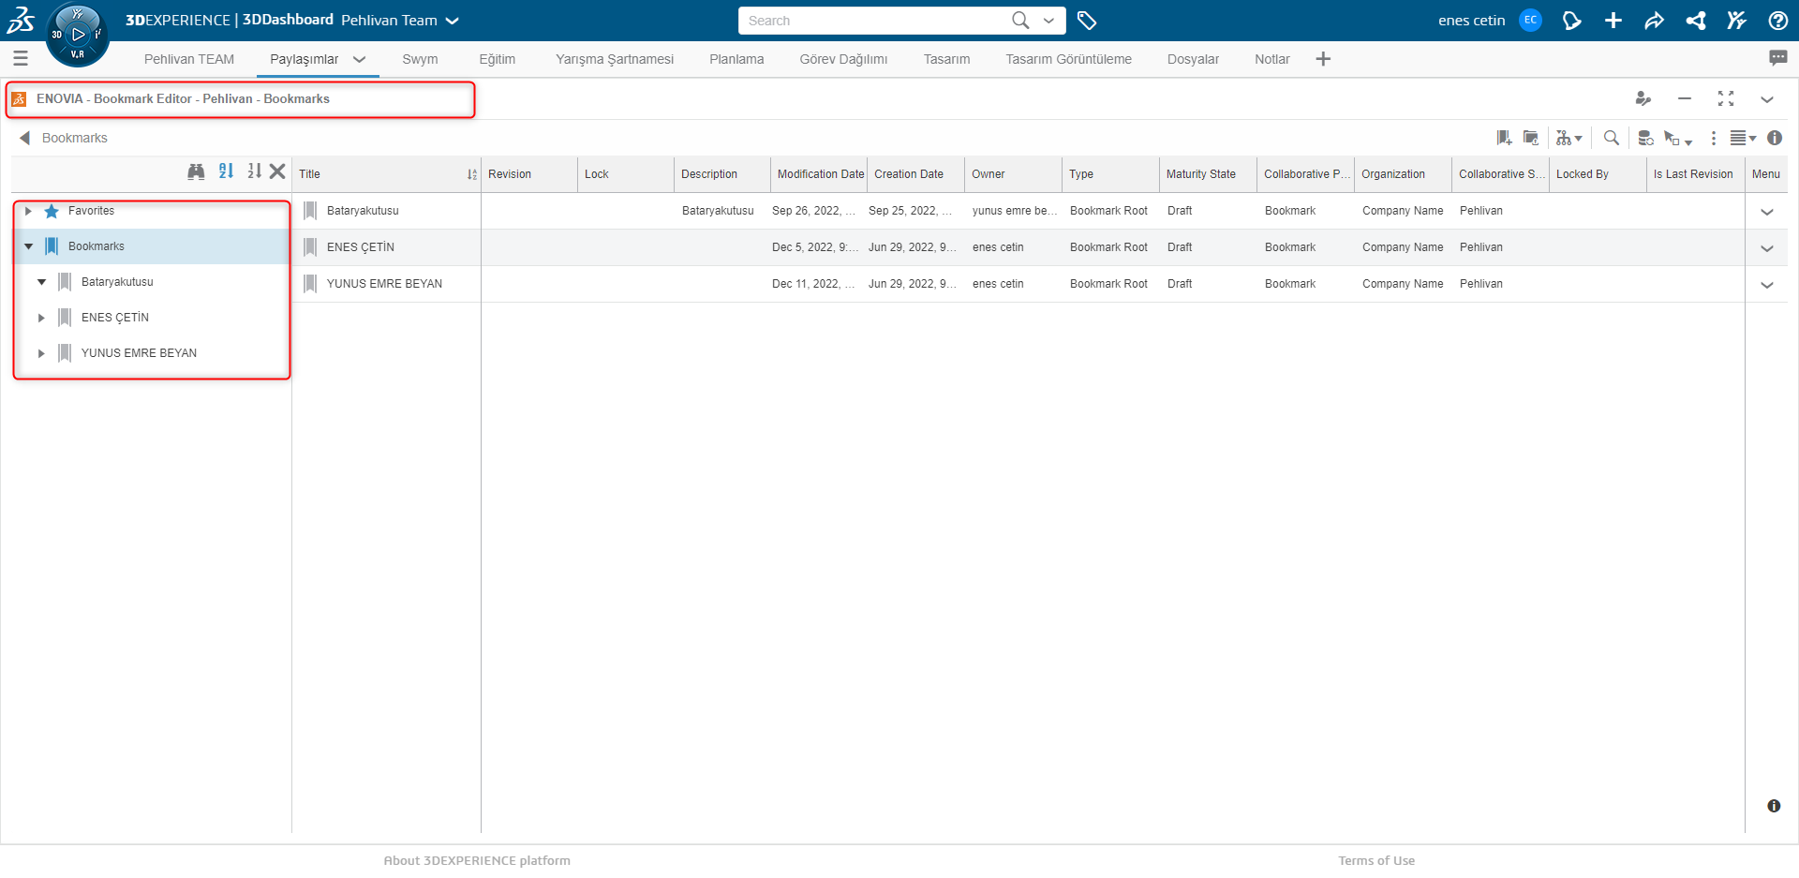Click the search magnifier in top bar
1799x878 pixels.
(1020, 20)
